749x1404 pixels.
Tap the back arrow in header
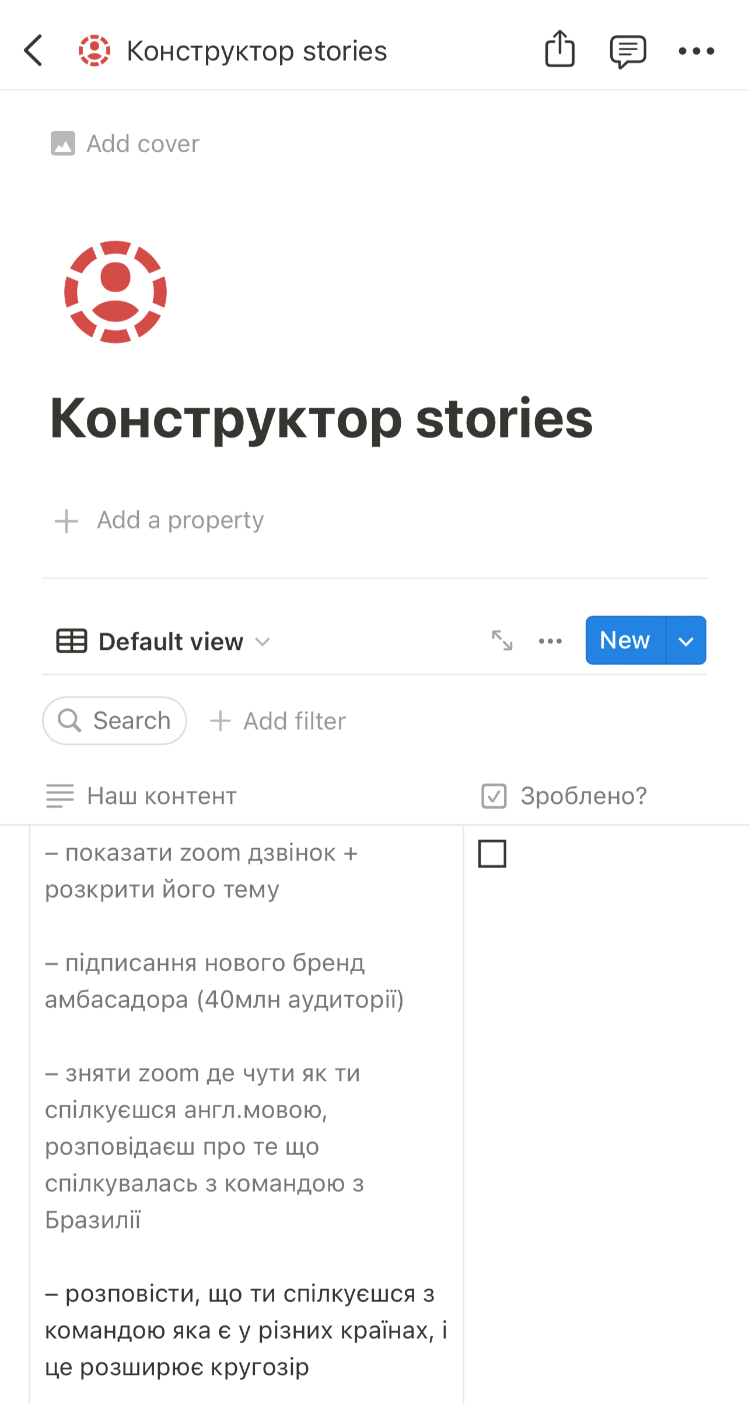[x=33, y=50]
